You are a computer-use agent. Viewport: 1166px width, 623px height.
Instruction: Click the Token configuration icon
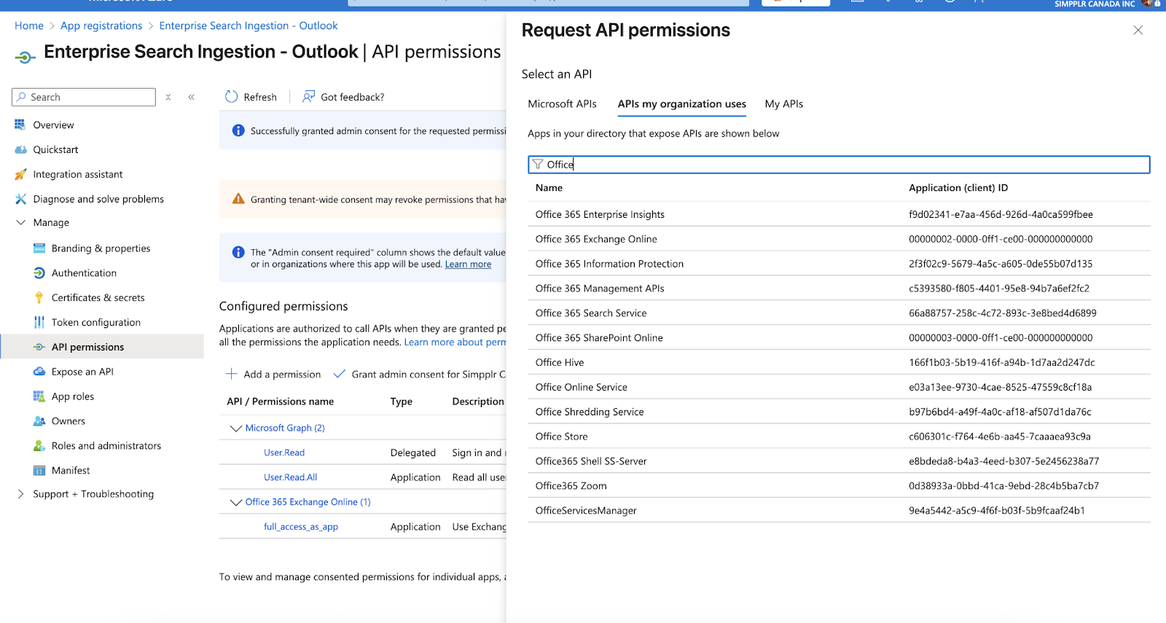[x=39, y=322]
